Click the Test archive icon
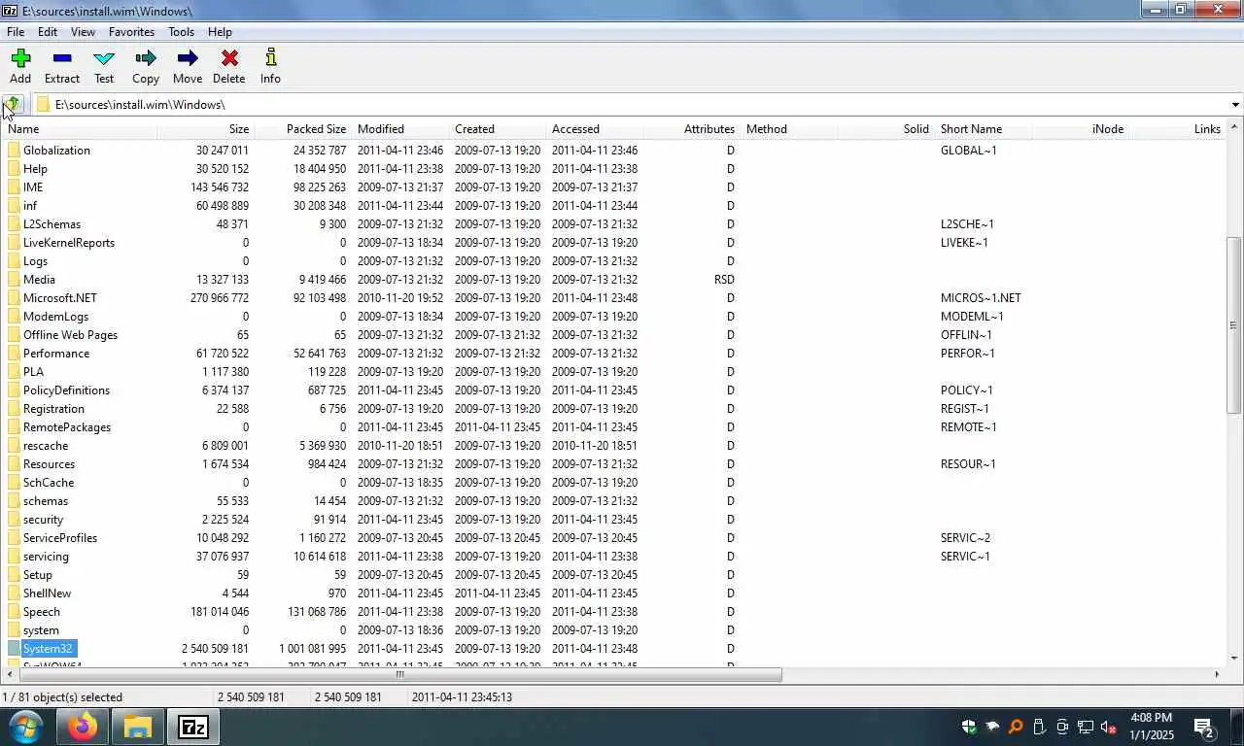Viewport: 1244px width, 746px height. [104, 66]
